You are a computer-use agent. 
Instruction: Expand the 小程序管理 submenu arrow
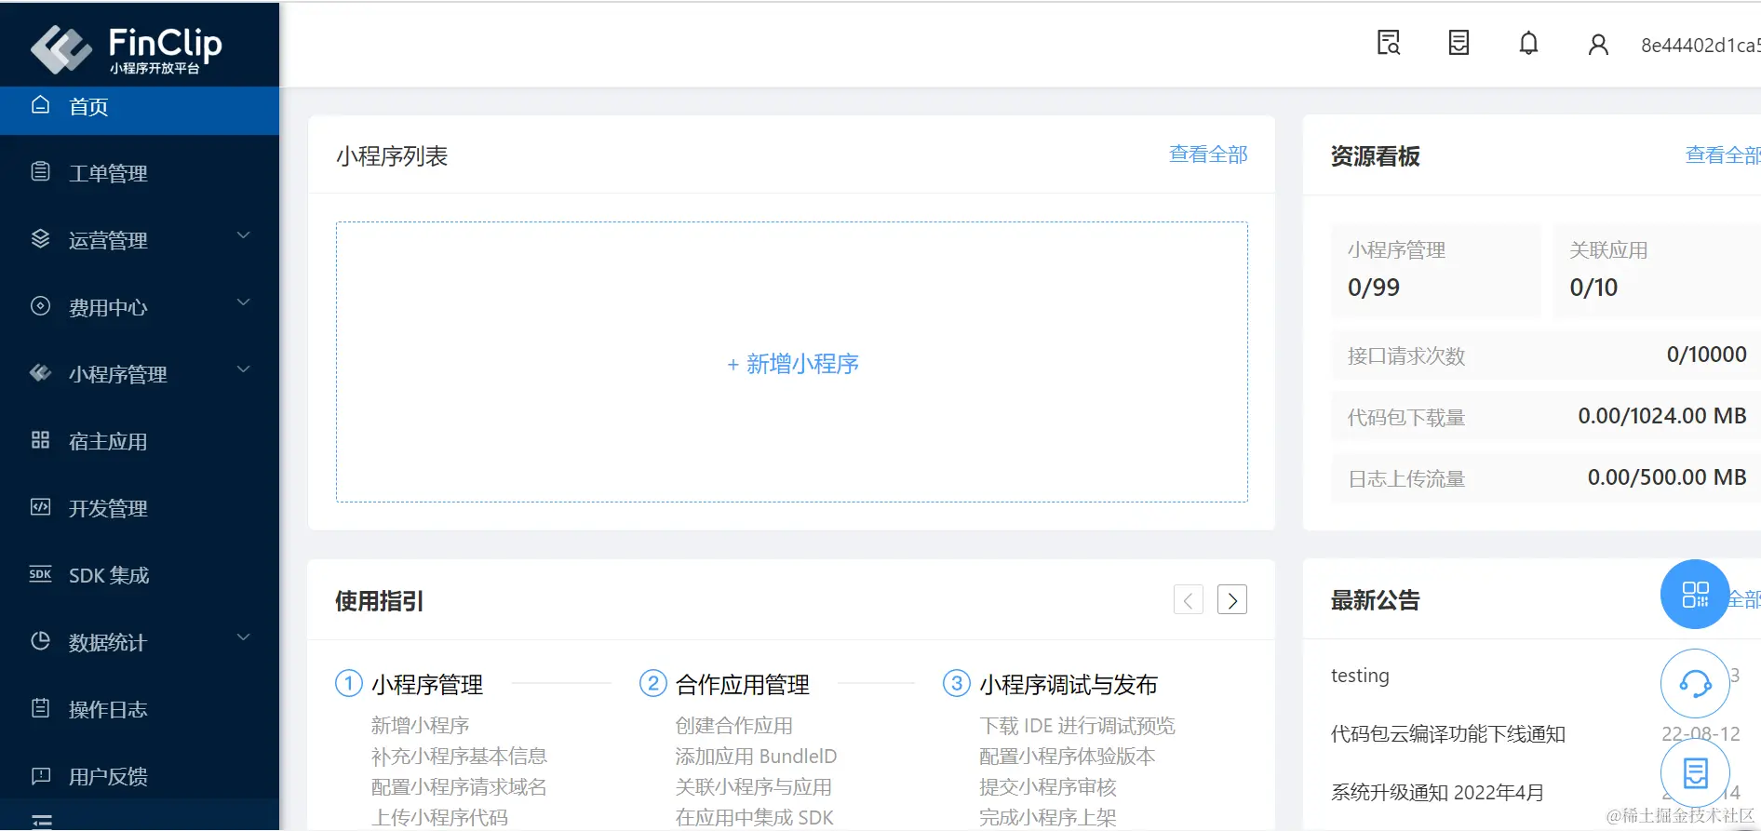coord(243,370)
